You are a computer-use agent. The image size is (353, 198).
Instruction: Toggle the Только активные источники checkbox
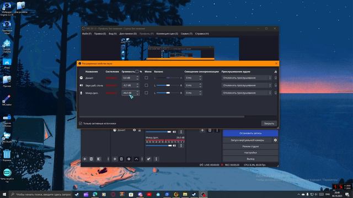[x=81, y=123]
